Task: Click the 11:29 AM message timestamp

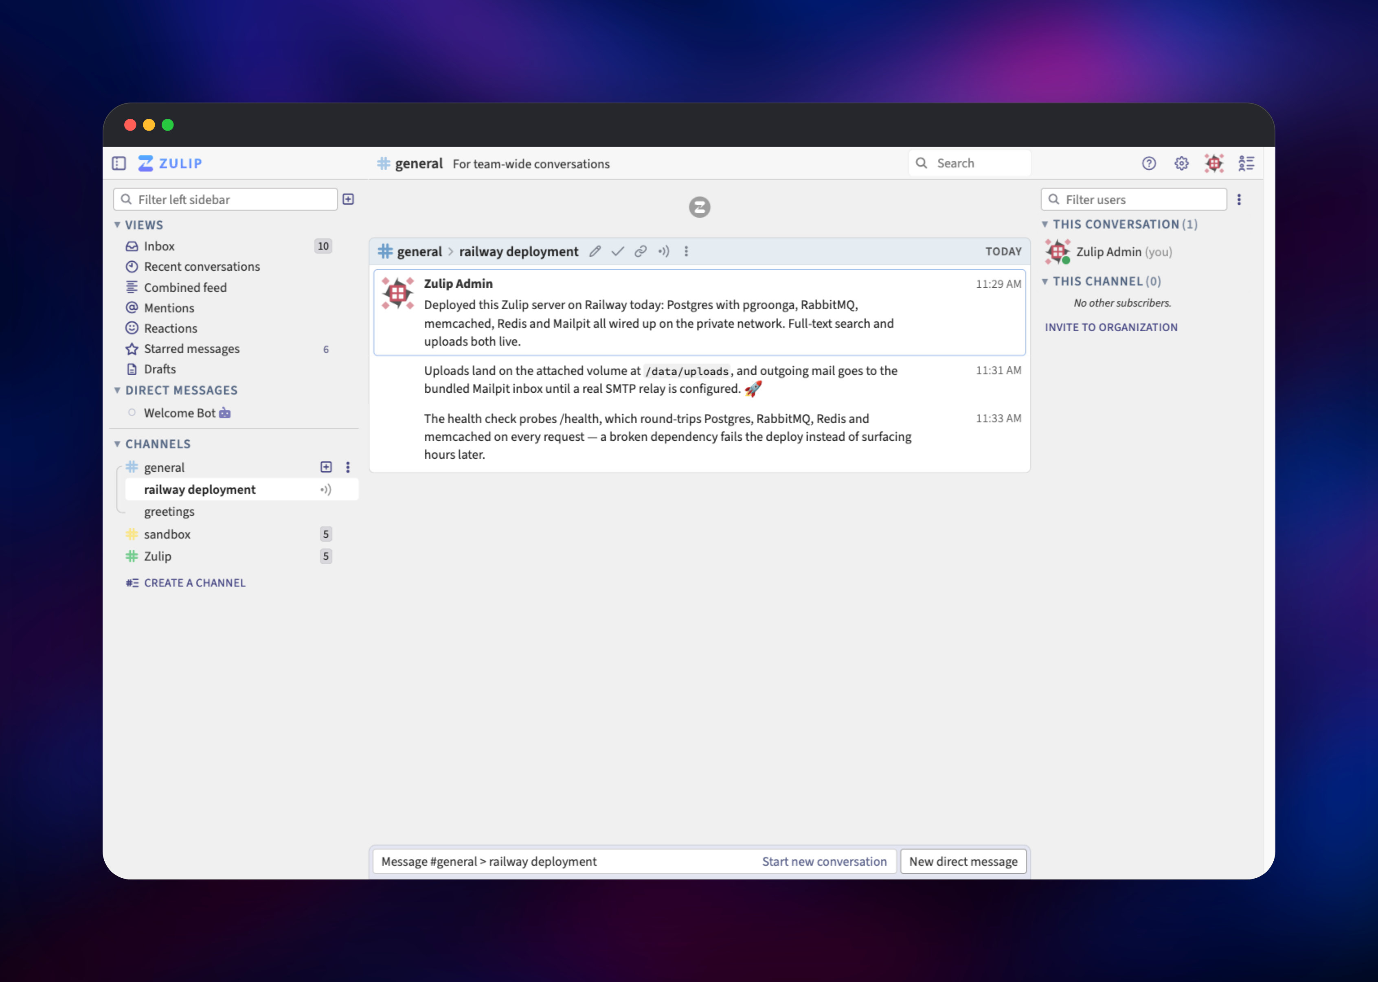Action: pyautogui.click(x=999, y=284)
